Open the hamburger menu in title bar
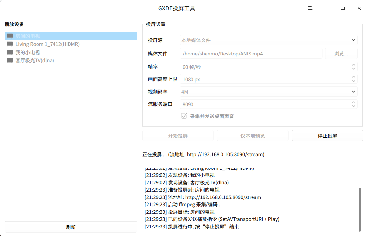Viewport: 366px width, 236px height. click(310, 8)
